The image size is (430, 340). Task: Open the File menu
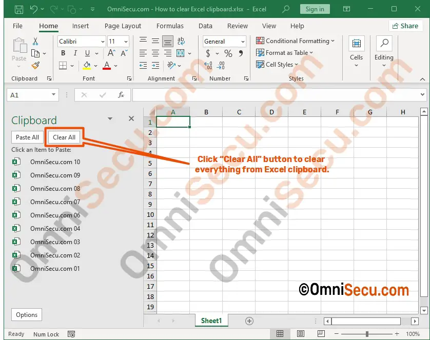coord(17,26)
